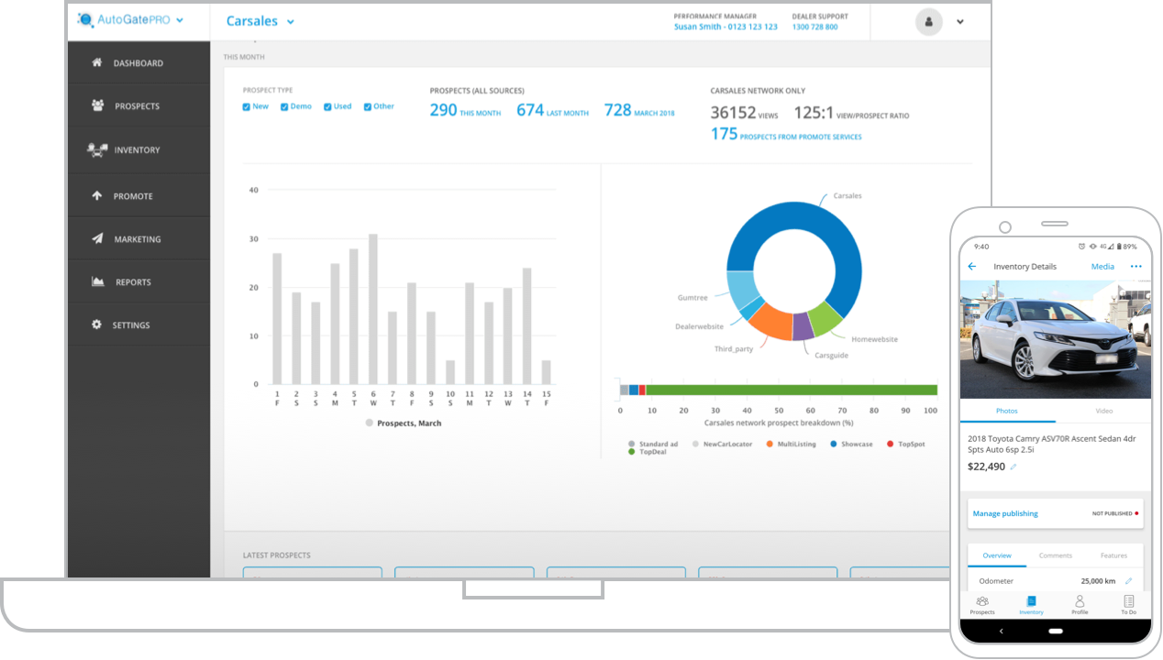Click the Inventory car icon in sidebar
Image resolution: width=1163 pixels, height=660 pixels.
tap(97, 149)
